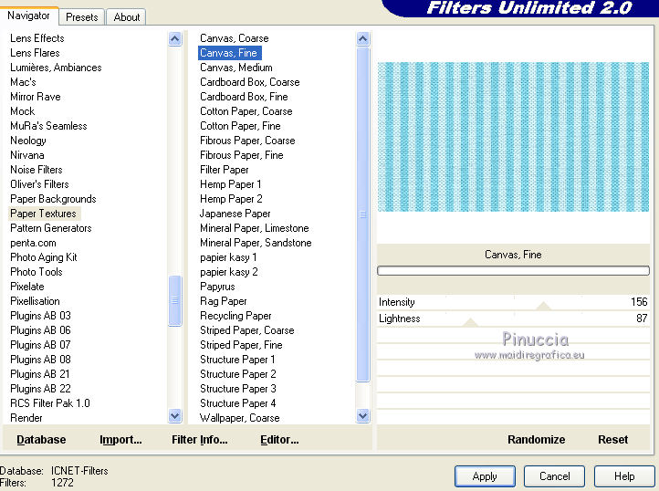659x491 pixels.
Task: Choose Structure Paper 3 filter
Action: click(x=238, y=389)
